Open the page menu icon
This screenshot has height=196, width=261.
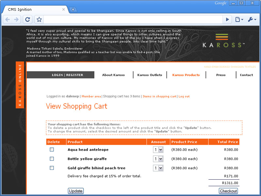click(239, 20)
